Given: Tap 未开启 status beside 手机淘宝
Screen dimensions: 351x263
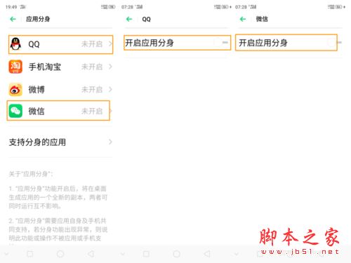Looking at the screenshot, I should 92,67.
